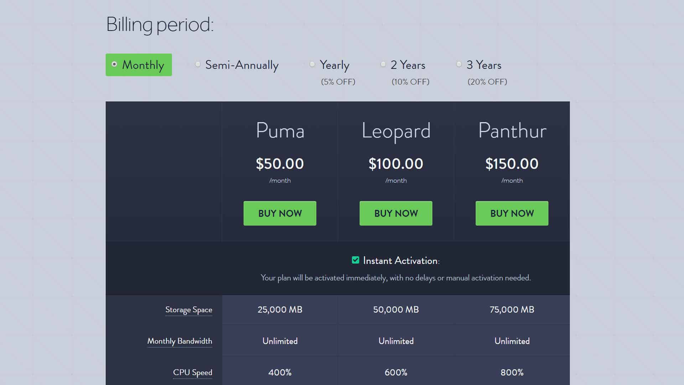Toggle the Instant Activation checkbox

click(356, 260)
